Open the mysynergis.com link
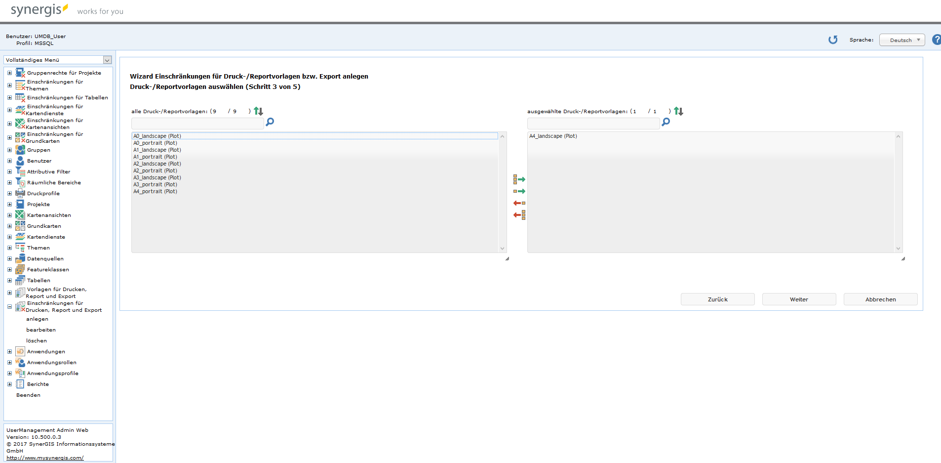The width and height of the screenshot is (941, 463). point(45,458)
